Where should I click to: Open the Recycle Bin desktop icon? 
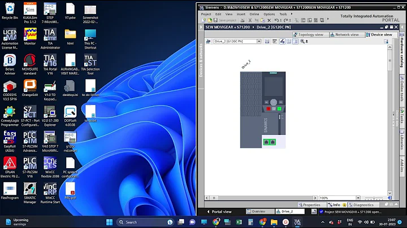click(x=10, y=11)
